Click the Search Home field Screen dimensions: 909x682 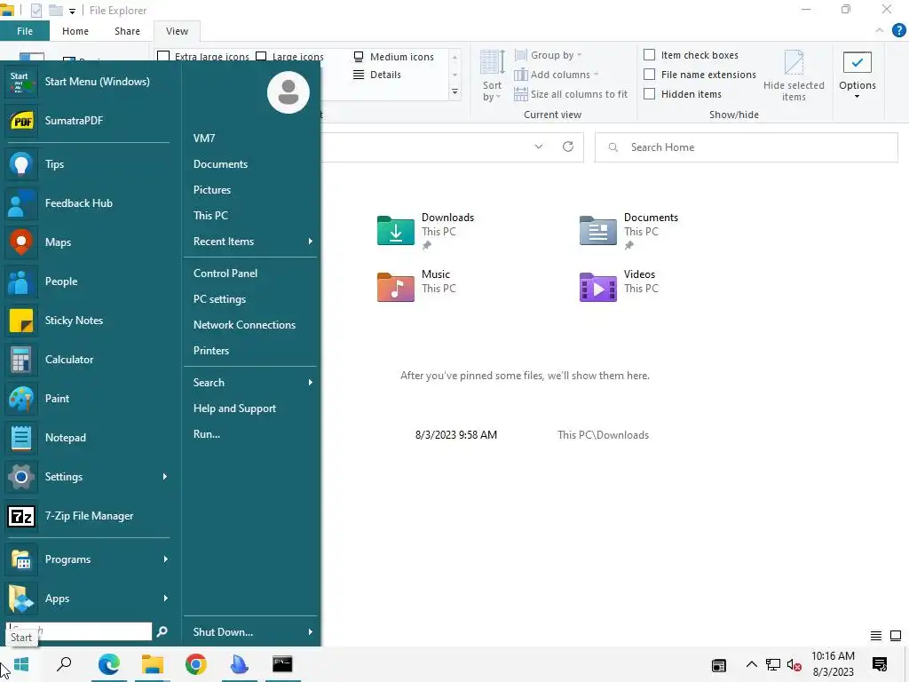pyautogui.click(x=746, y=147)
